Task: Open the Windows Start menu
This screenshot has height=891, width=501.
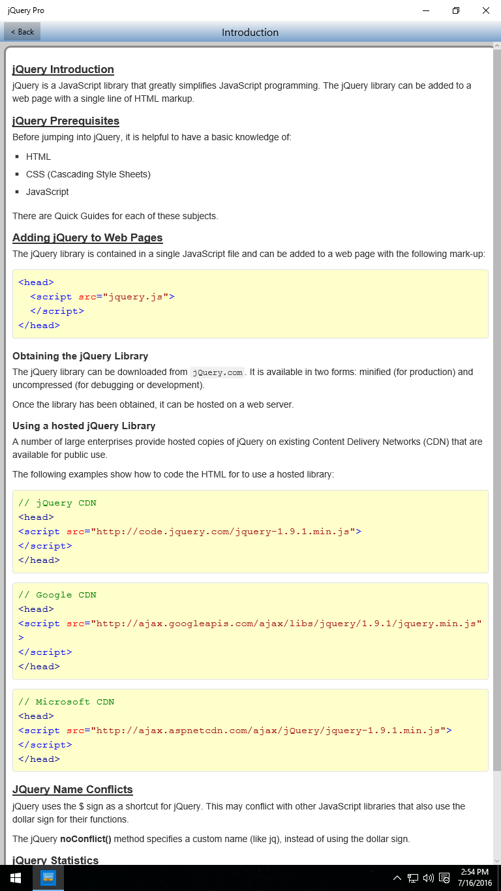Action: pos(16,878)
